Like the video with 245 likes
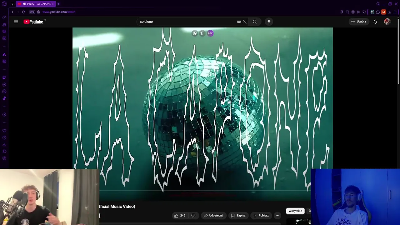The height and width of the screenshot is (225, 400). 180,215
